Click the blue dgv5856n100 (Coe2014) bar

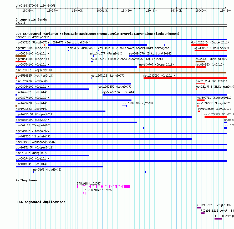pos(52,89)
